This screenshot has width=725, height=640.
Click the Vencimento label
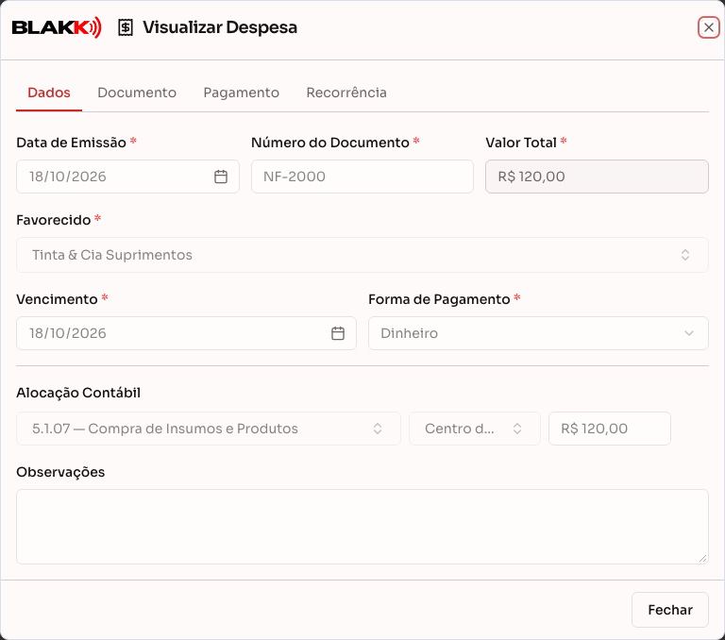click(x=57, y=299)
